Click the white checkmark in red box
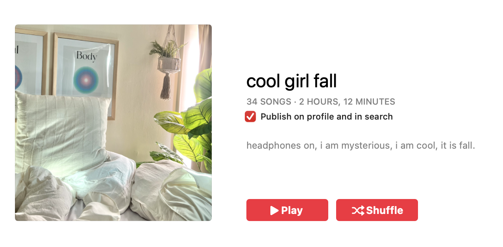Image resolution: width=503 pixels, height=247 pixels. pyautogui.click(x=250, y=116)
